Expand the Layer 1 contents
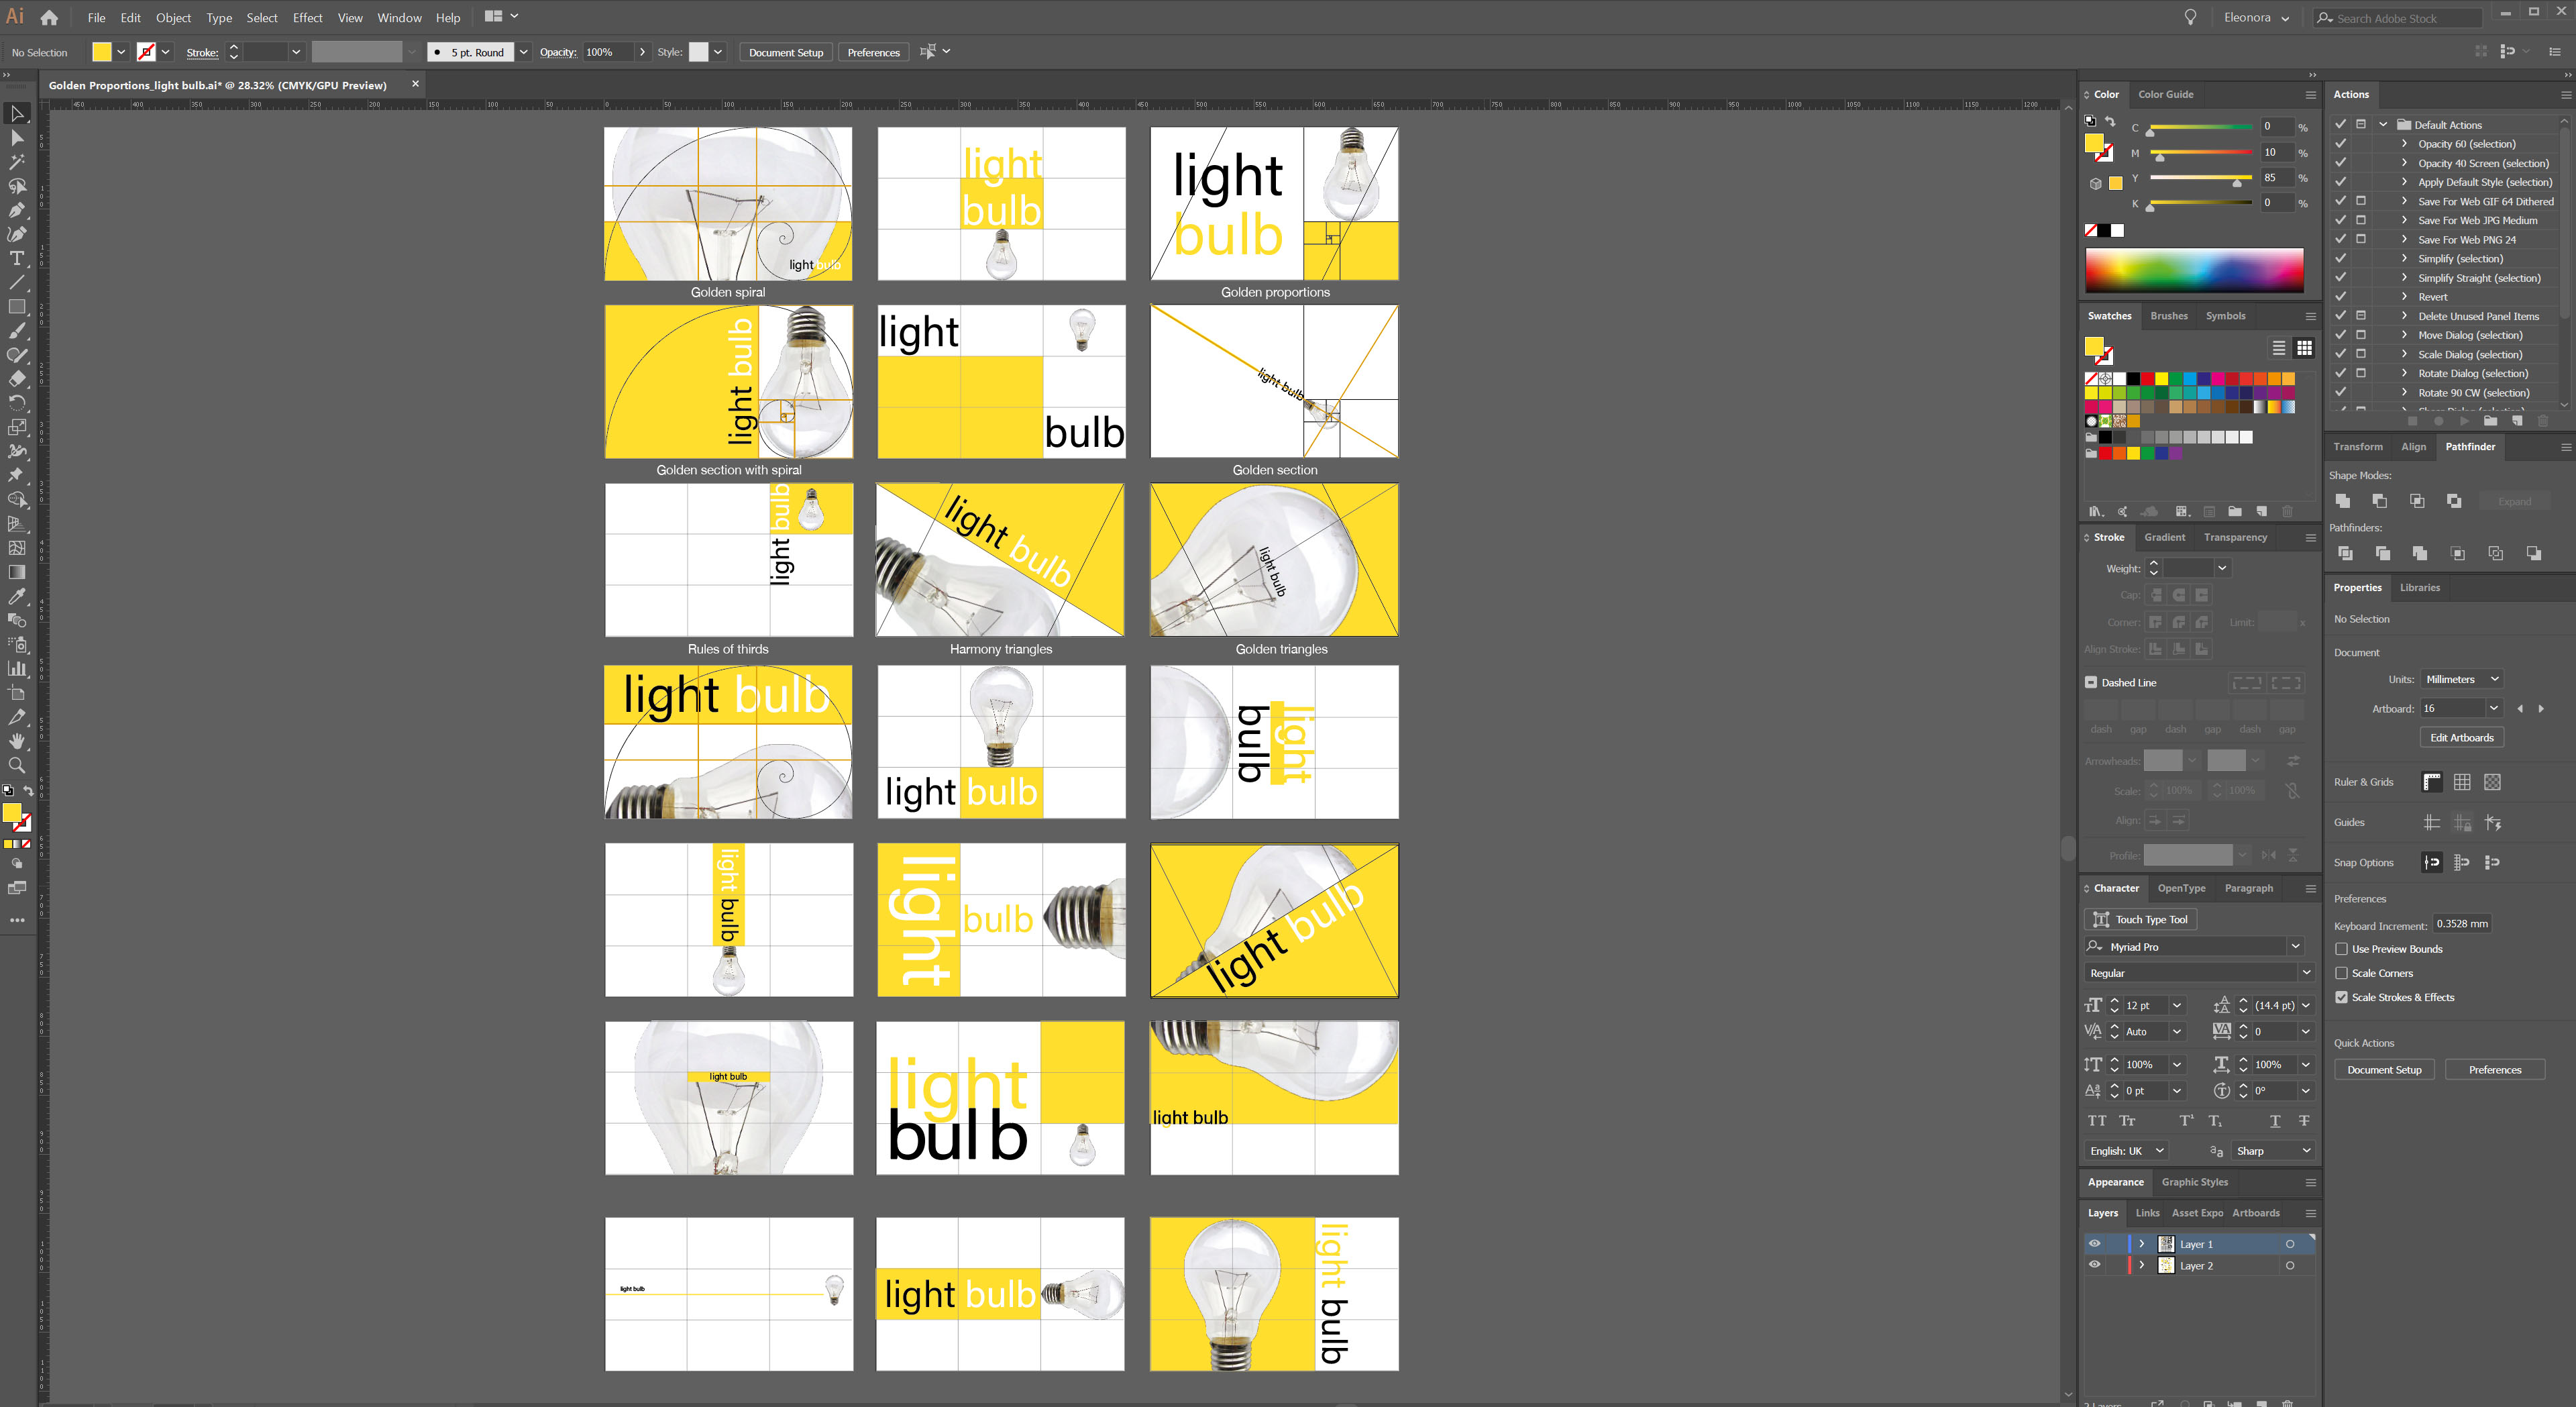Image resolution: width=2576 pixels, height=1407 pixels. pos(2142,1244)
